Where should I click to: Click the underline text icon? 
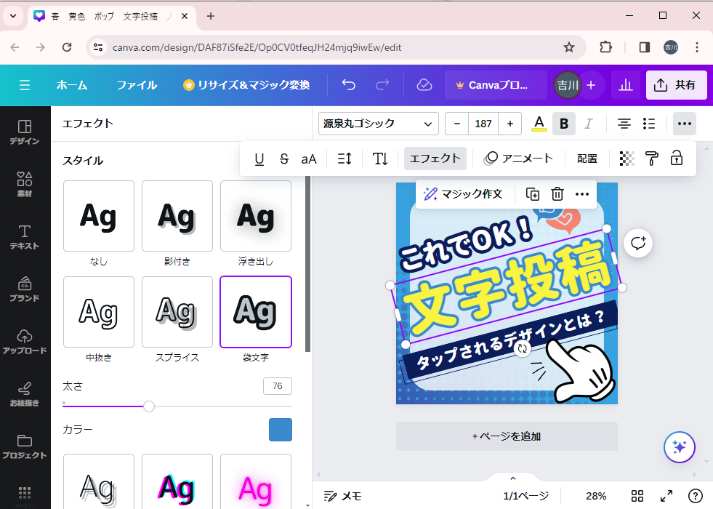(x=259, y=159)
